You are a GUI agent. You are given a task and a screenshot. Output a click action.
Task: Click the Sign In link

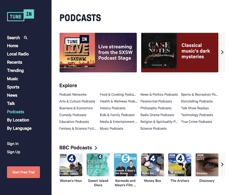(x=13, y=144)
